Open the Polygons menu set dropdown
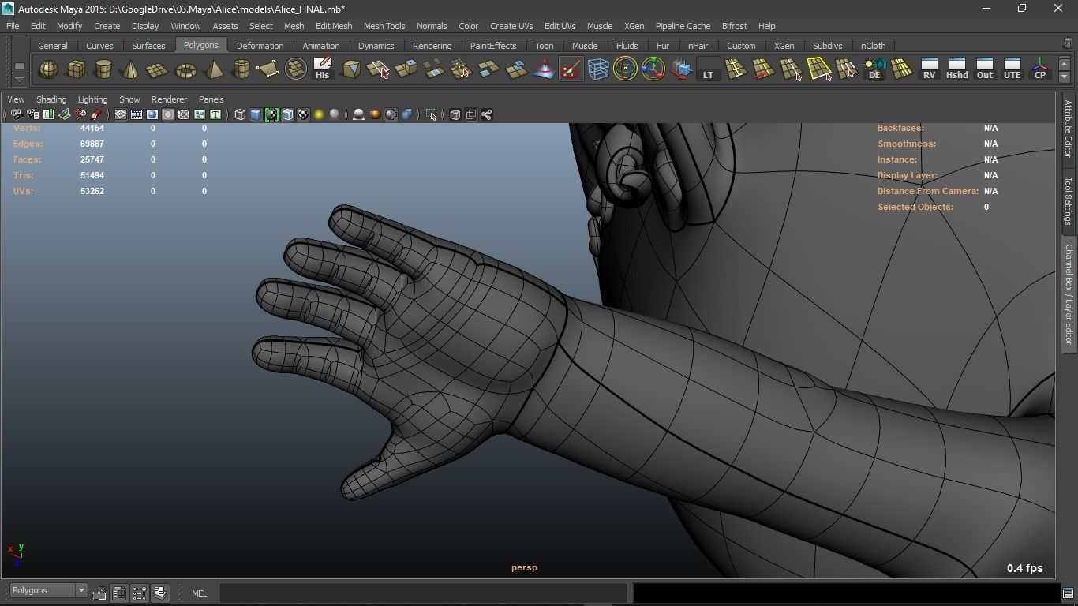This screenshot has width=1078, height=606. click(x=48, y=591)
